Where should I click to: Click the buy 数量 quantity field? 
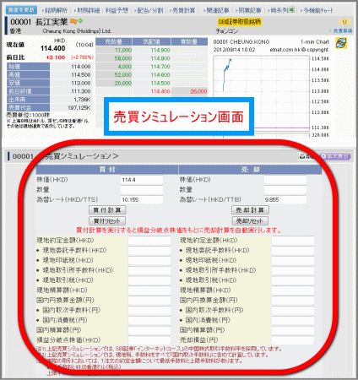click(142, 190)
